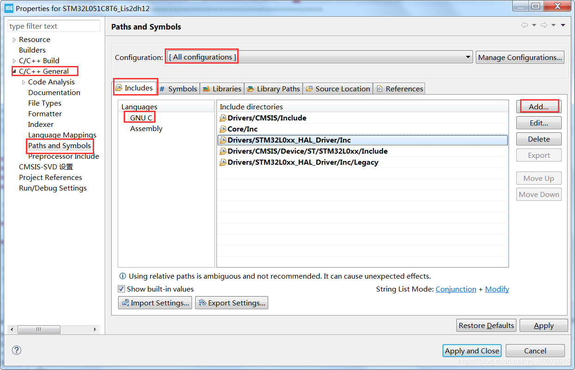Viewport: 575px width, 370px height.
Task: Expand the C/C++ Build tree node
Action: (14, 61)
